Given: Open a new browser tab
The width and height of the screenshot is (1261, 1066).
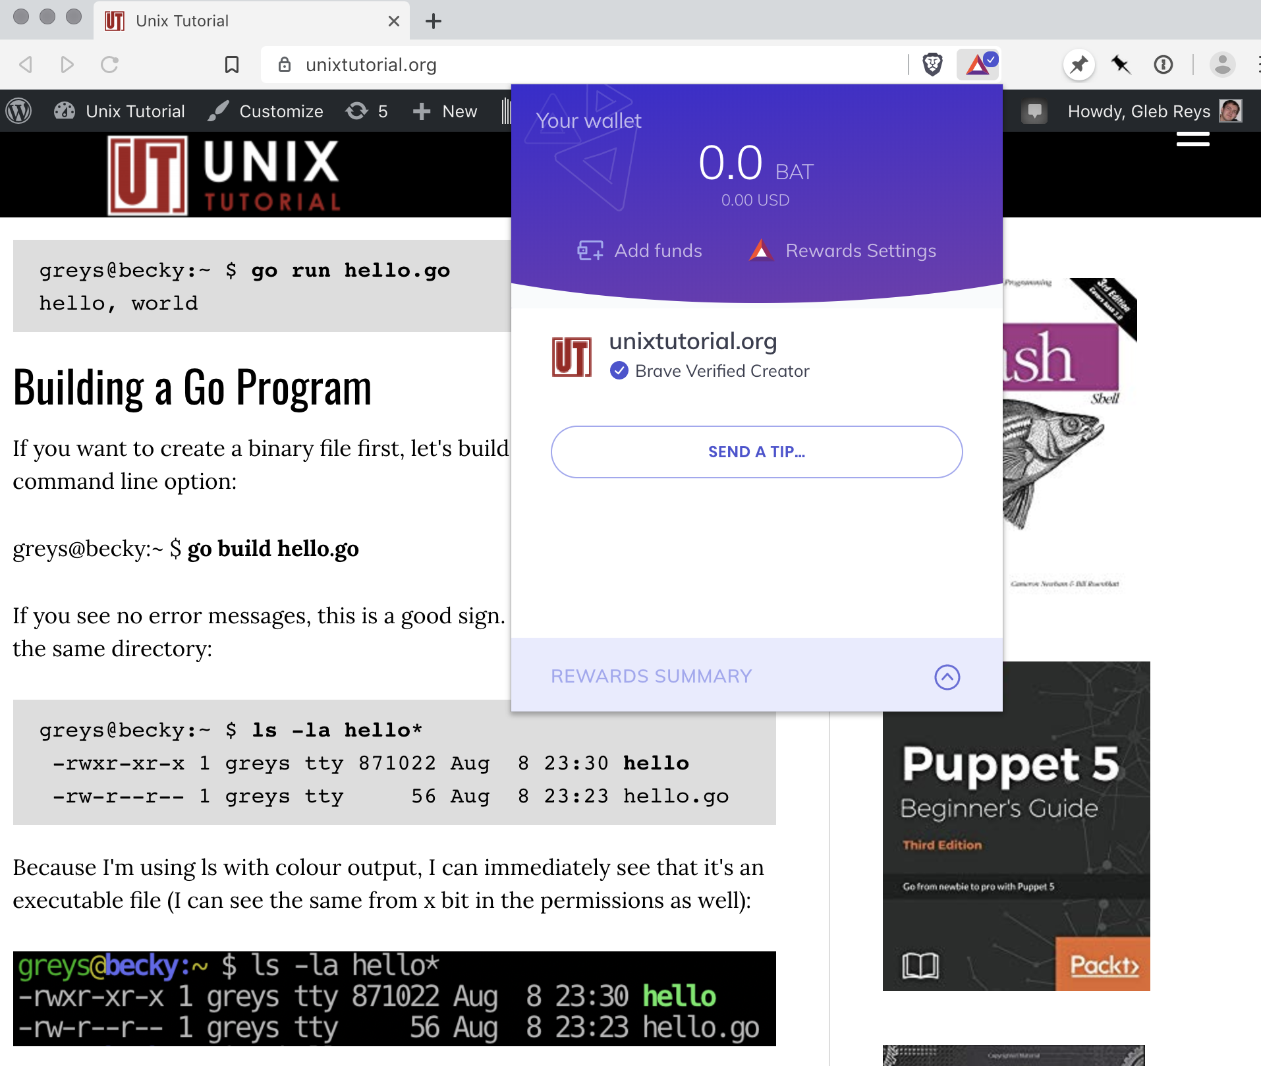Looking at the screenshot, I should [x=433, y=21].
